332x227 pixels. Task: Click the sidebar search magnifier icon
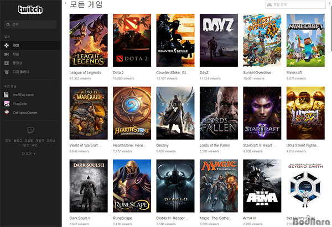(x=8, y=24)
